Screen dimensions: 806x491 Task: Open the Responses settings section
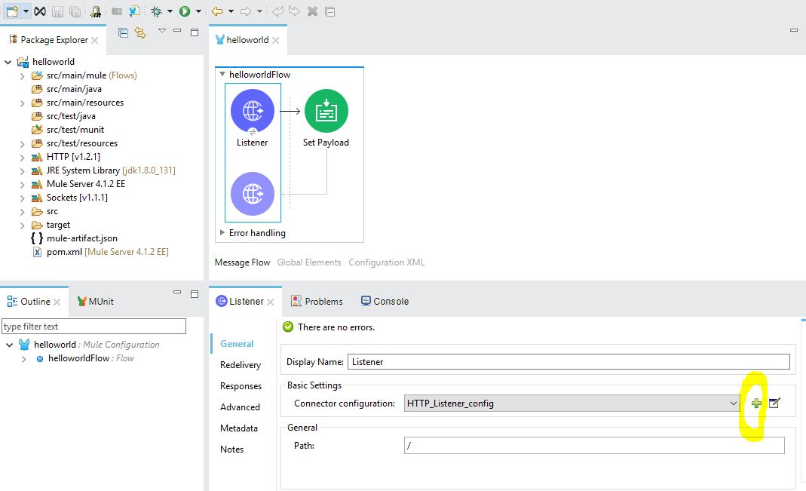pyautogui.click(x=241, y=385)
